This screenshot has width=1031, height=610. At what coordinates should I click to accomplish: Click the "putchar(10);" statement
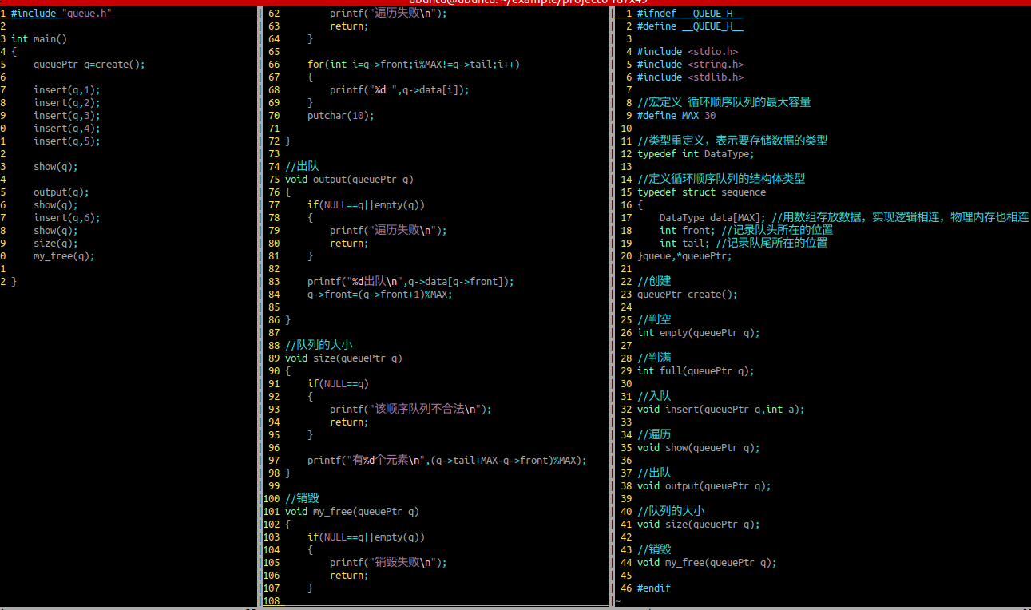[x=341, y=116]
